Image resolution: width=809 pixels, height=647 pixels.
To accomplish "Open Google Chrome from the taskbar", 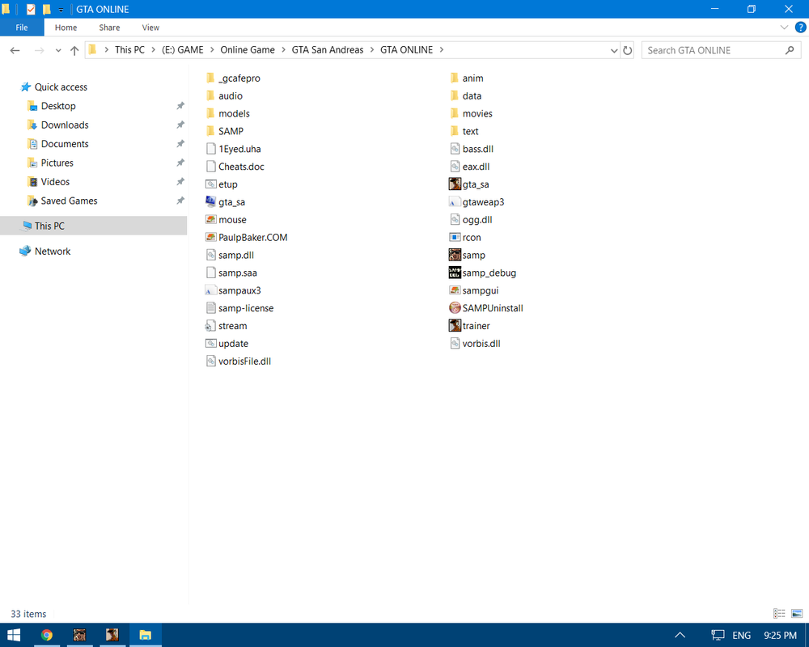I will [47, 635].
